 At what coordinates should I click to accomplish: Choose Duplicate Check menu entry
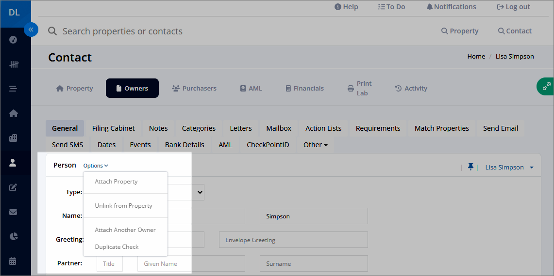pos(117,247)
